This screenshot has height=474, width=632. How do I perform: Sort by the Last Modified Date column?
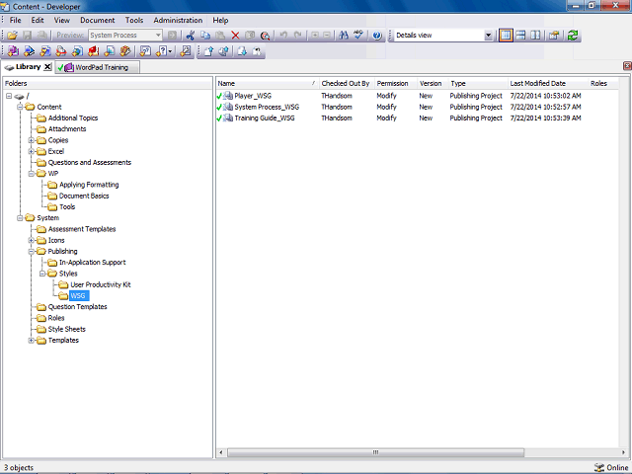coord(548,83)
